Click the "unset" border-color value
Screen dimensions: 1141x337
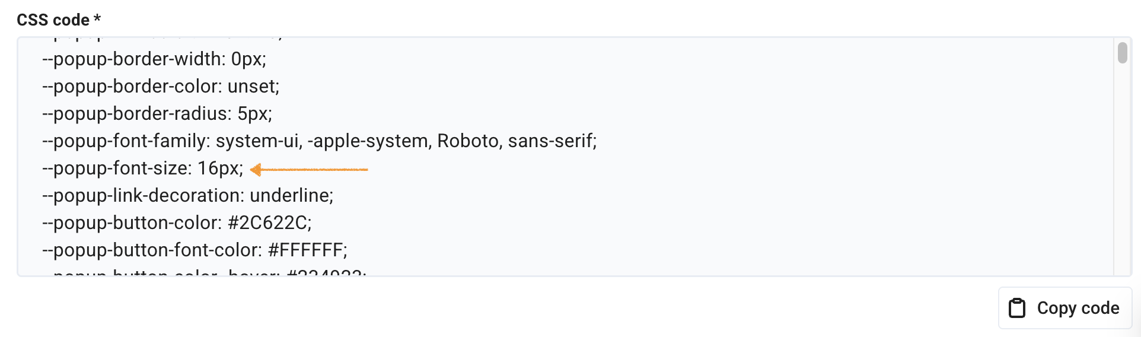click(x=251, y=87)
